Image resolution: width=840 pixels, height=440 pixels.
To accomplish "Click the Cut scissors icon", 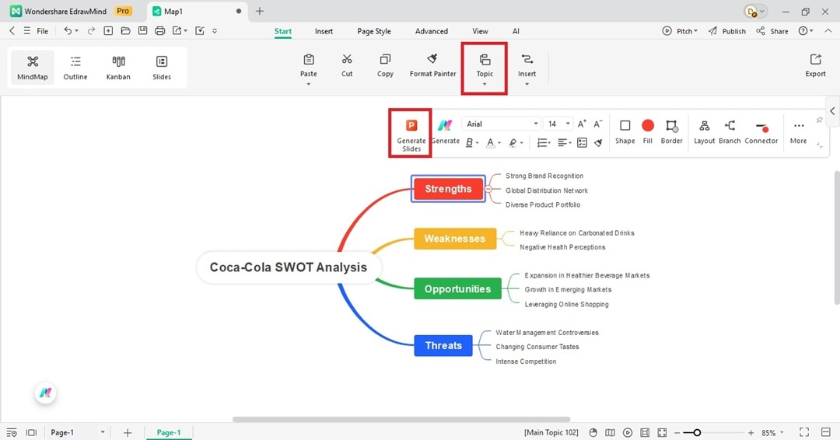I will pyautogui.click(x=347, y=59).
